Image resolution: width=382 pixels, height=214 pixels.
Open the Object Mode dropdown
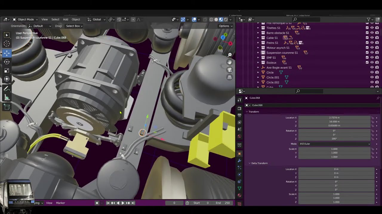pyautogui.click(x=25, y=19)
